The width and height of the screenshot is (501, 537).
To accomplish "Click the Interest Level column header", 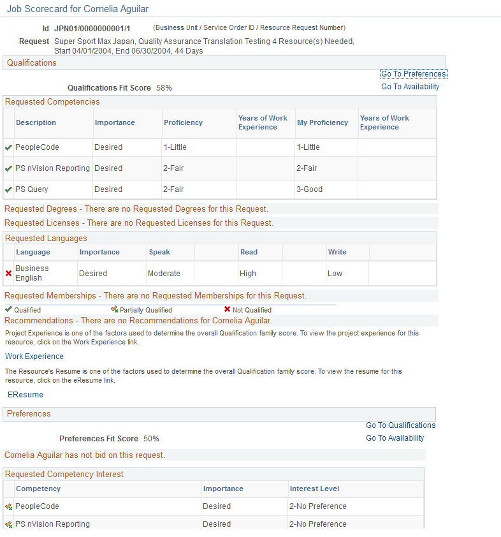I will (x=314, y=489).
